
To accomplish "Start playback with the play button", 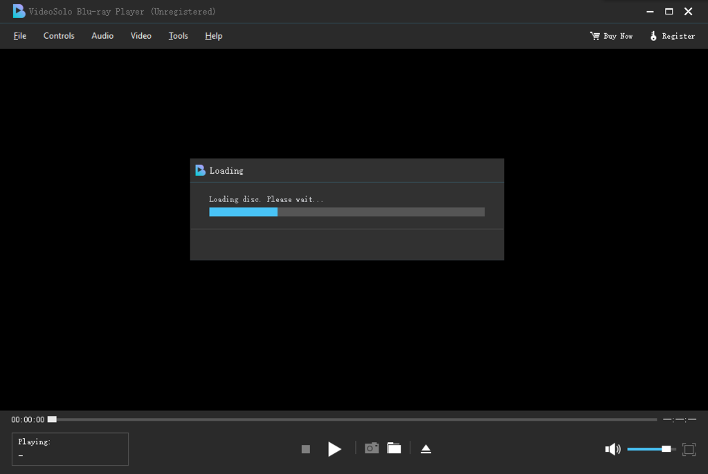I will click(334, 448).
